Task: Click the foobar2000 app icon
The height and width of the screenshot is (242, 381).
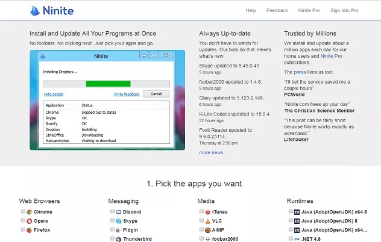Action: (208, 239)
